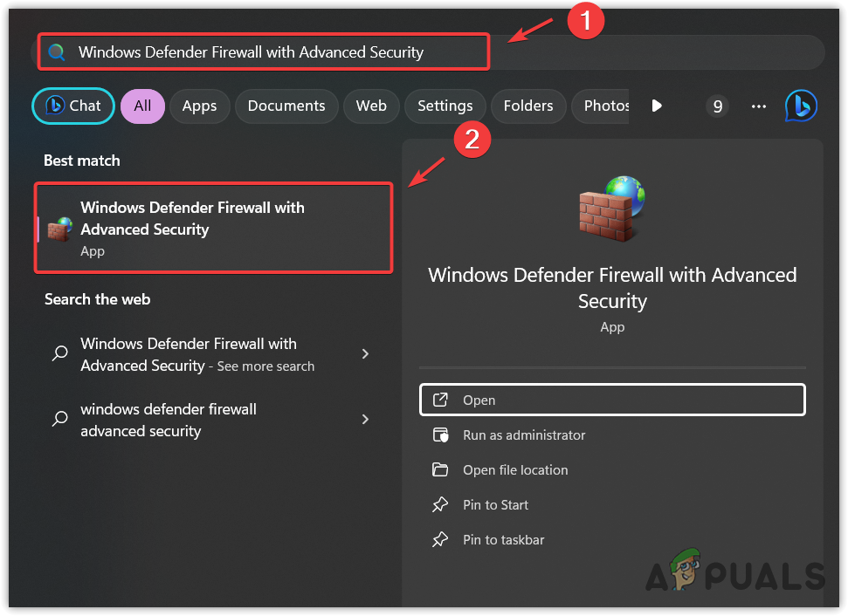Viewport: 848px width, 616px height.
Task: Expand first web result chevron arrow
Action: (x=365, y=353)
